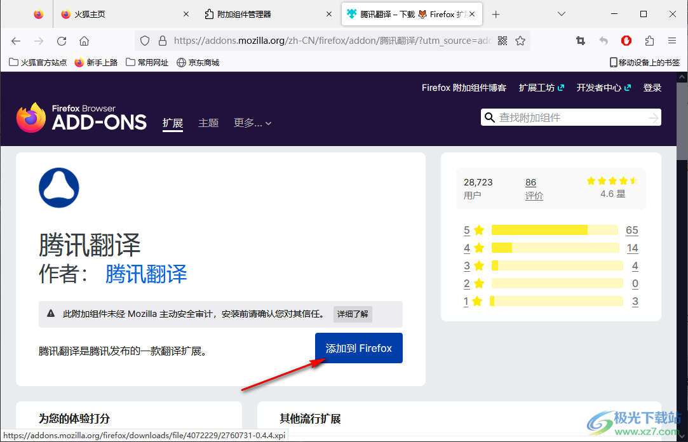The image size is (688, 442).
Task: Open 新手上路 bookmark
Action: click(96, 63)
